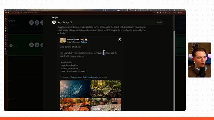Click the affiliate badge after the verified checkmark
The height and width of the screenshot is (120, 214).
(x=86, y=40)
